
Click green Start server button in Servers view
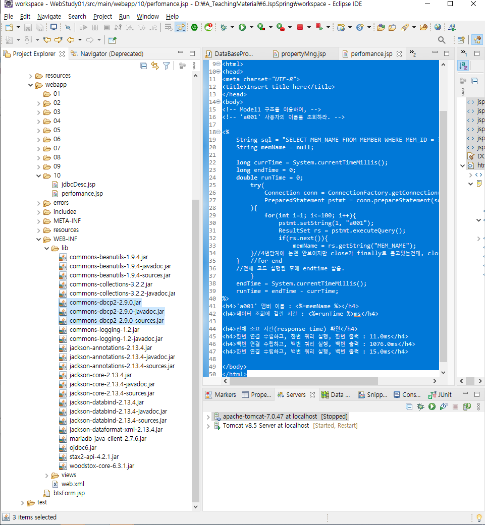tap(432, 406)
